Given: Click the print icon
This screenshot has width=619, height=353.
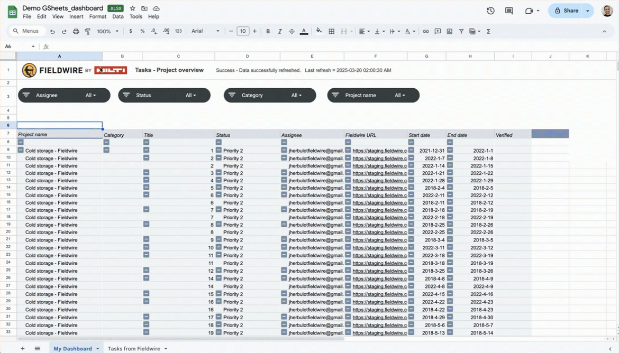Looking at the screenshot, I should 76,32.
